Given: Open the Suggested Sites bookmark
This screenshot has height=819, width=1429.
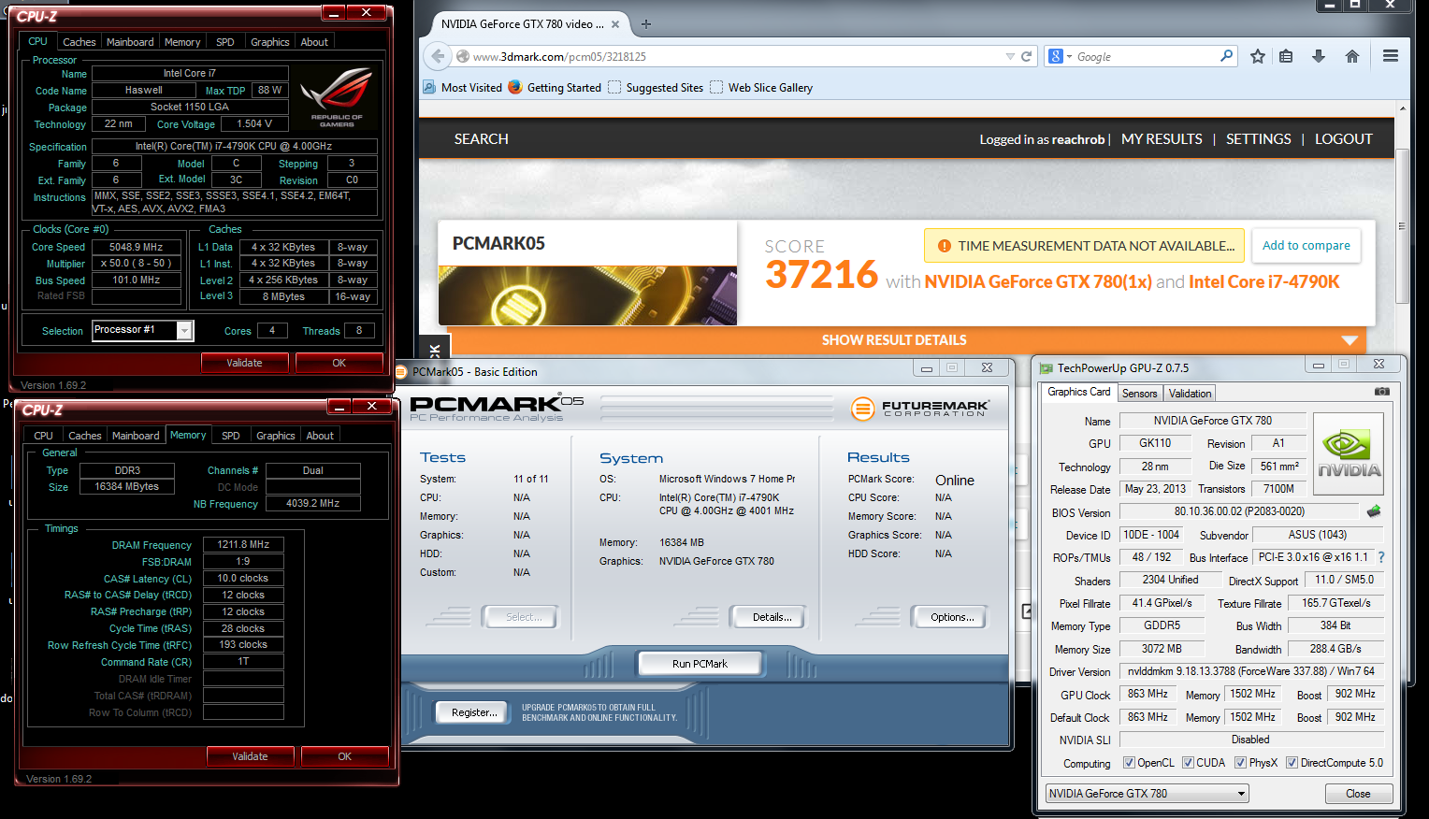Looking at the screenshot, I should (x=656, y=87).
